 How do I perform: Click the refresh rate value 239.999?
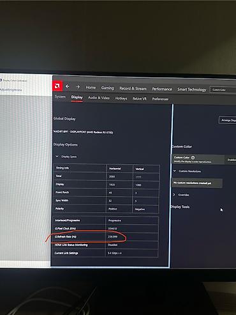(113, 236)
